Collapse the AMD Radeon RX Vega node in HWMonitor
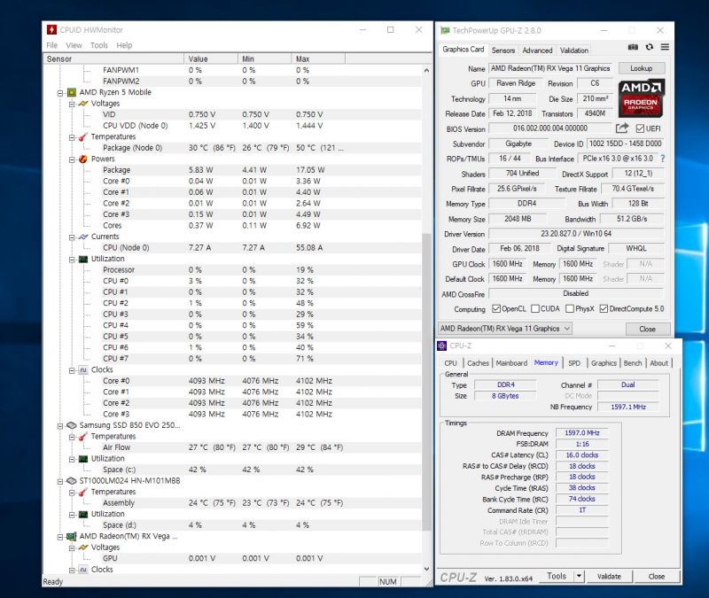The height and width of the screenshot is (598, 709). 60,537
